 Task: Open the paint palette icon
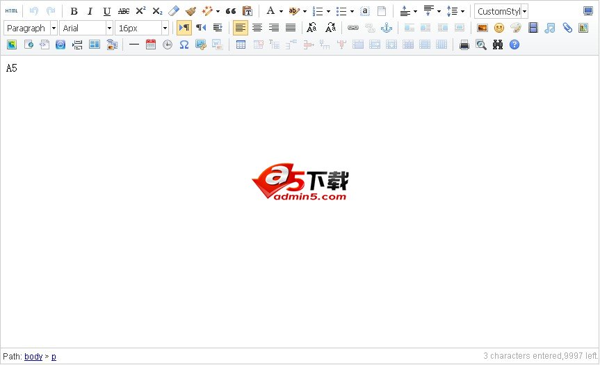516,28
